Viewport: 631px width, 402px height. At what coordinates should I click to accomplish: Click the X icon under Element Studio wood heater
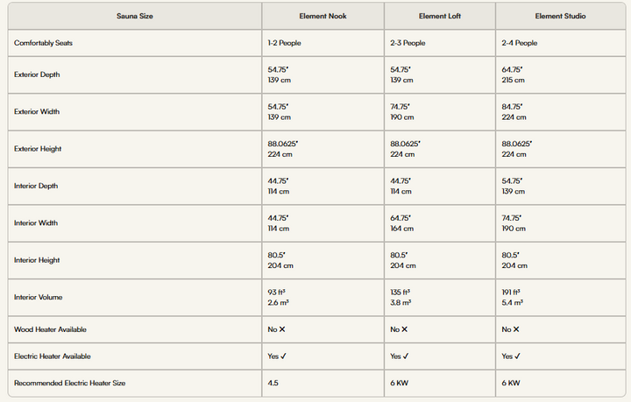[x=516, y=329]
